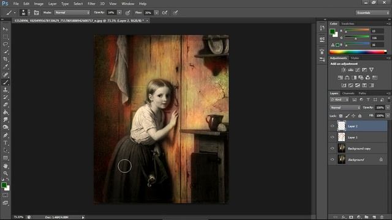The width and height of the screenshot is (392, 220).
Task: Add layer mask from Layers footer
Action: pyautogui.click(x=351, y=218)
